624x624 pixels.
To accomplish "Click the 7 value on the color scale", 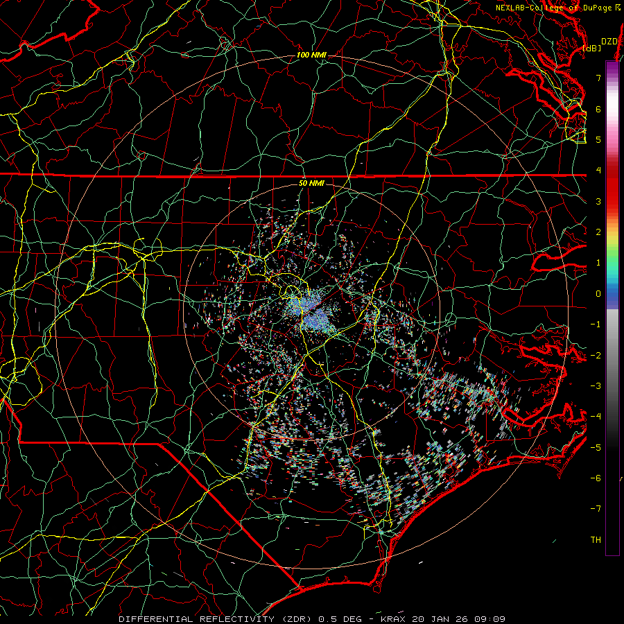I will (598, 78).
